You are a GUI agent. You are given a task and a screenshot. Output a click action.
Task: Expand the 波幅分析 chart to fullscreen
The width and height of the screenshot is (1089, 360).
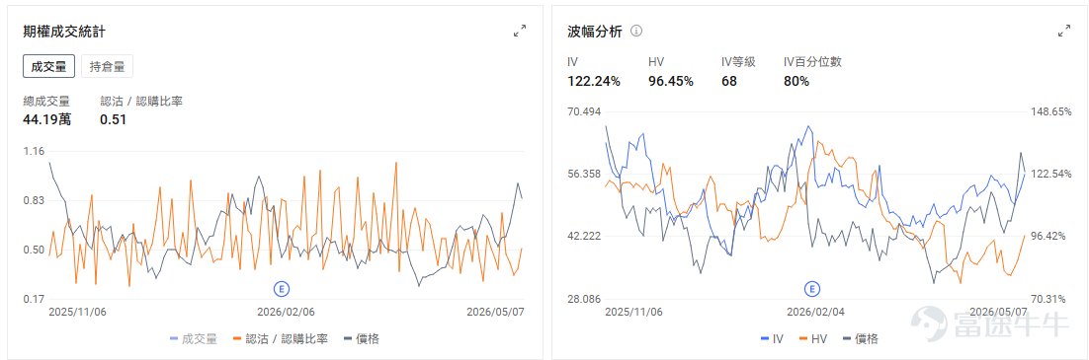(x=1064, y=31)
